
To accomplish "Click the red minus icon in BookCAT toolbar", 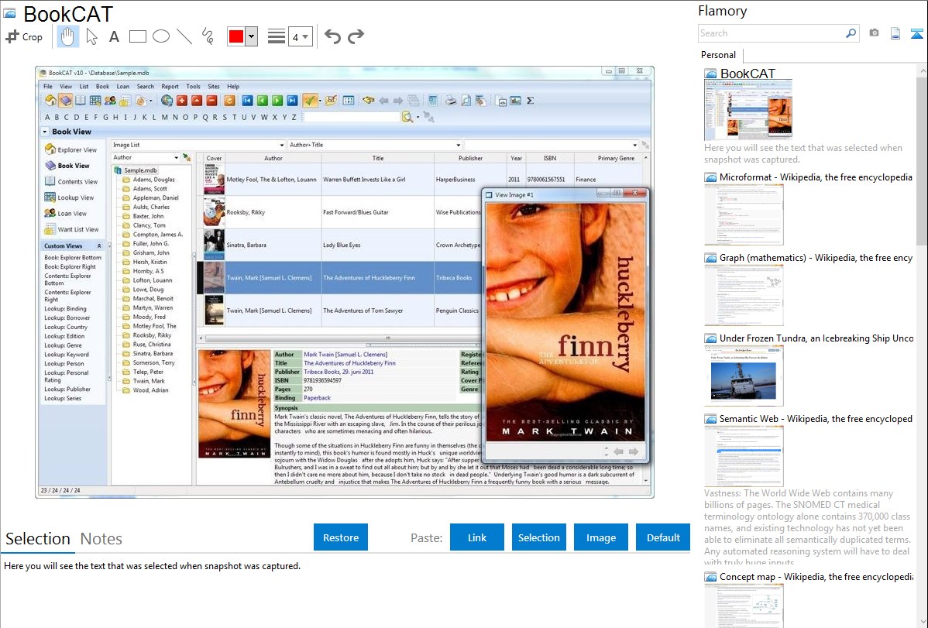I will (212, 101).
